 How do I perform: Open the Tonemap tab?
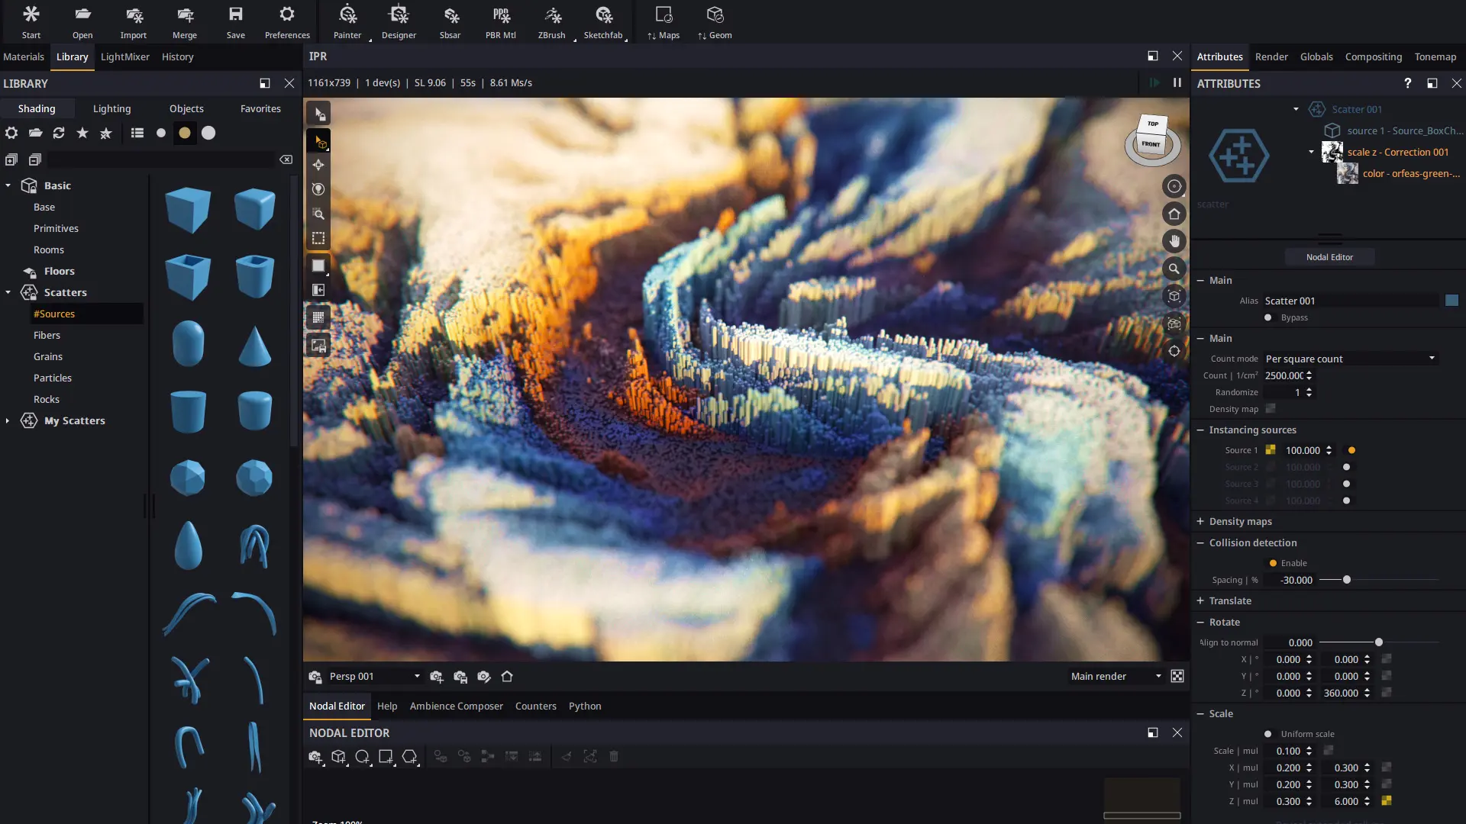coord(1435,56)
